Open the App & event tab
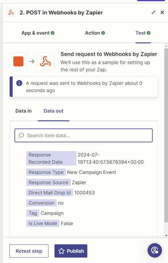168x263 pixels. (38, 33)
